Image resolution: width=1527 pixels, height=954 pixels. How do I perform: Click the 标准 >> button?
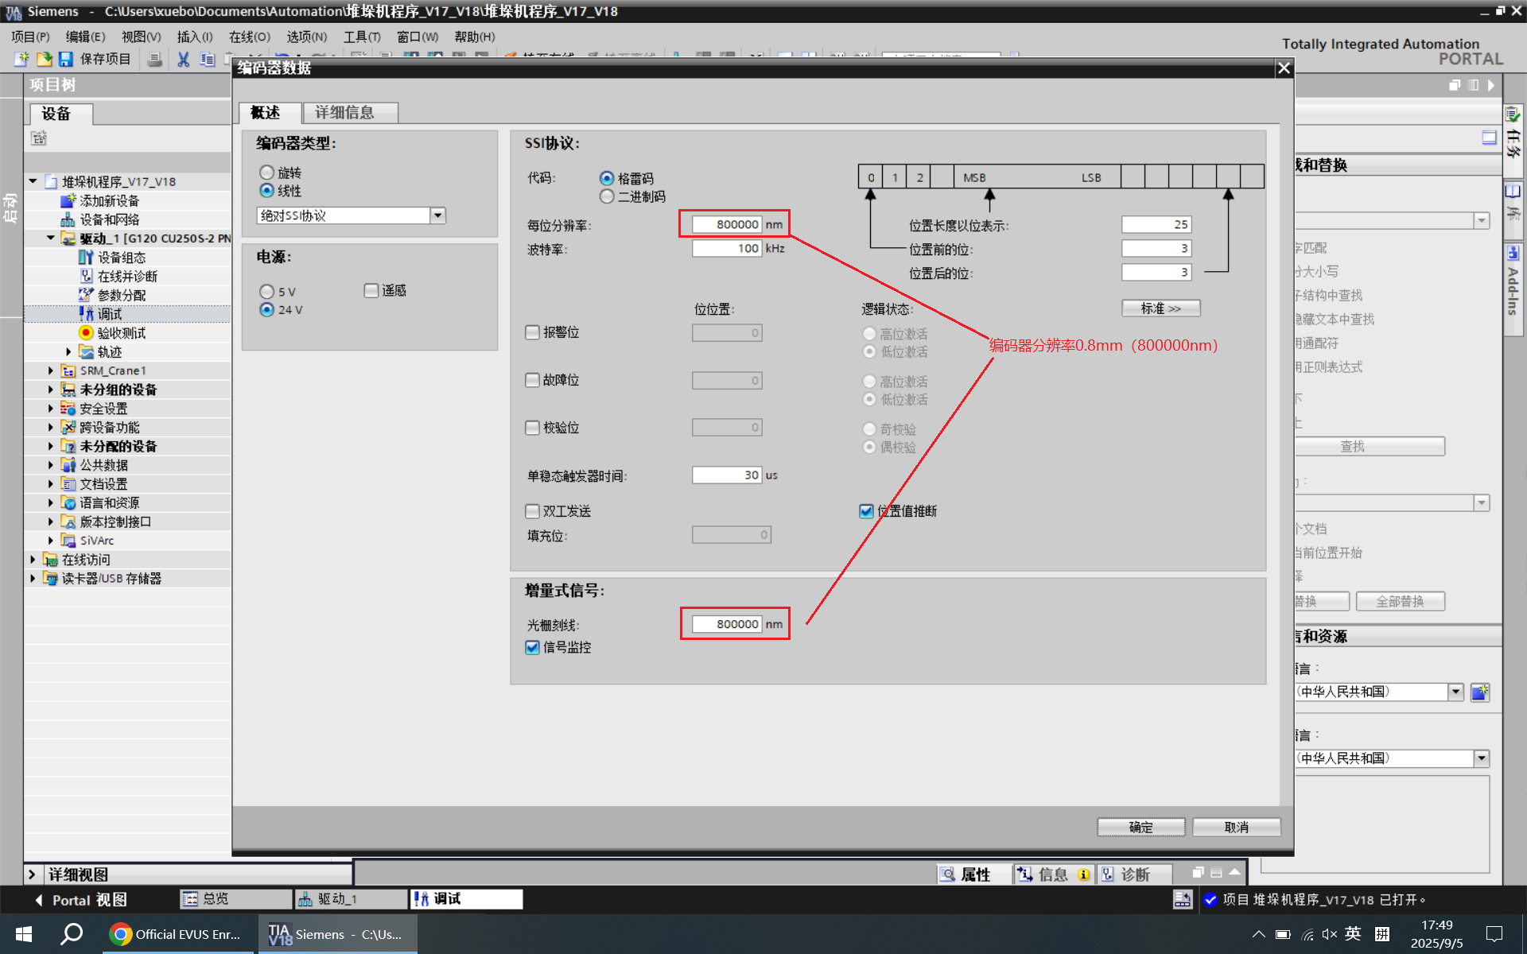click(1160, 308)
